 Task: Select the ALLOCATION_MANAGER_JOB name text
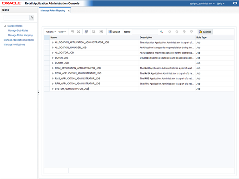71,47
